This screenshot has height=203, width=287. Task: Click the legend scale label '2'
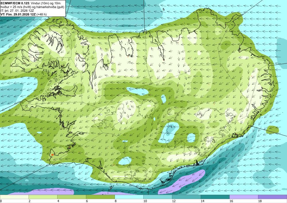coord(30,201)
